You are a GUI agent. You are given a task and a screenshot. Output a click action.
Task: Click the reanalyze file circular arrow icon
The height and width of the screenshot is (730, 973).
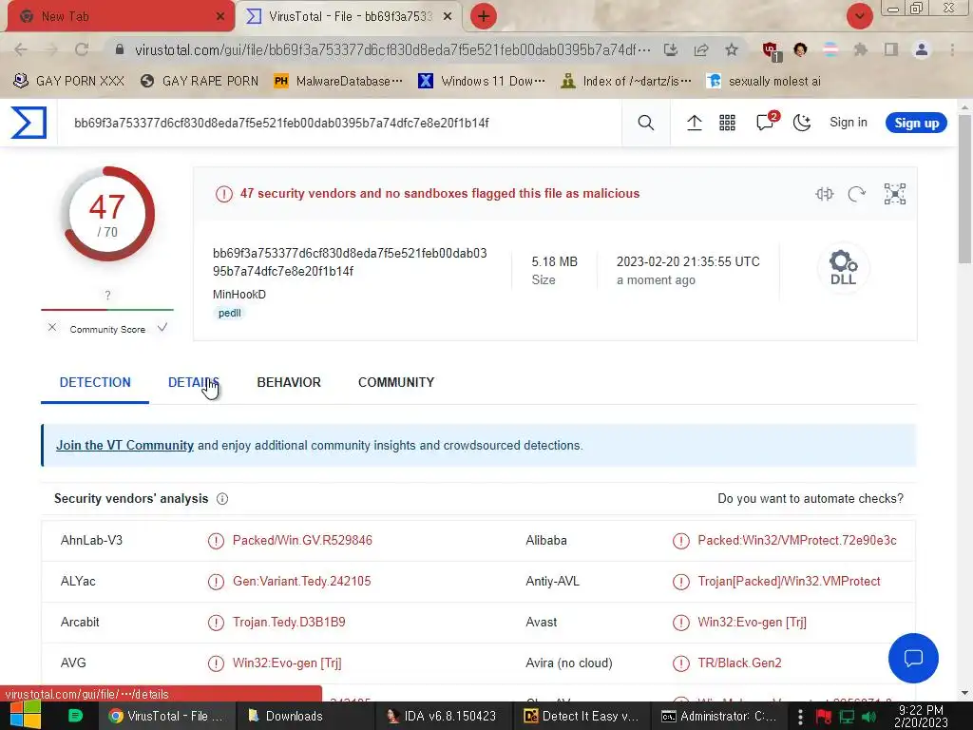pyautogui.click(x=857, y=194)
